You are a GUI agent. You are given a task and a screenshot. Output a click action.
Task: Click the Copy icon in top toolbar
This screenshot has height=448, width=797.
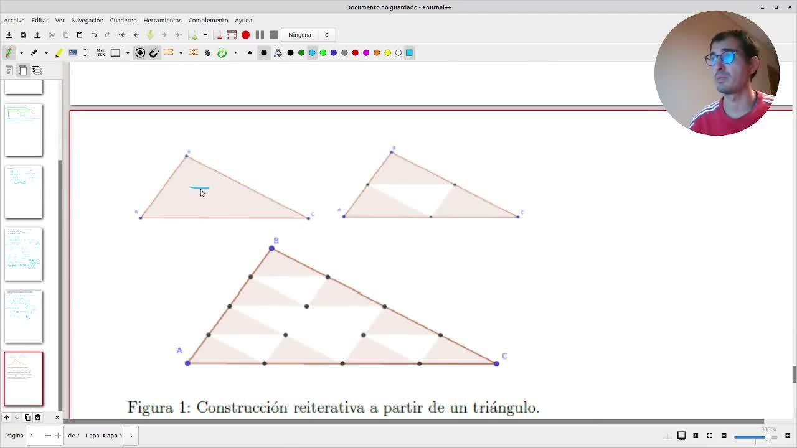pos(65,35)
